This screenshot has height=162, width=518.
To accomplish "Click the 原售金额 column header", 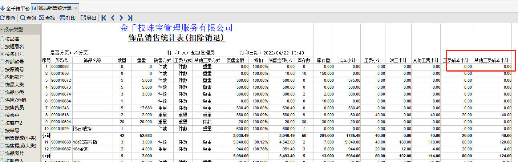I will [x=235, y=60].
